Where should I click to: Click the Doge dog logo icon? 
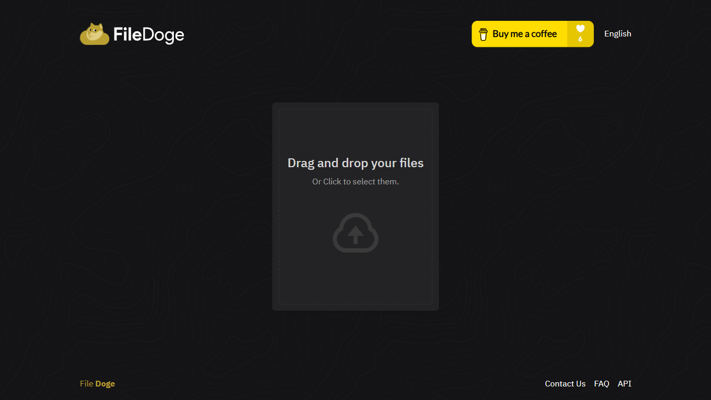pos(94,34)
